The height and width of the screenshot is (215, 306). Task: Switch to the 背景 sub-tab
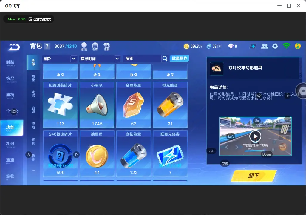click(33, 142)
